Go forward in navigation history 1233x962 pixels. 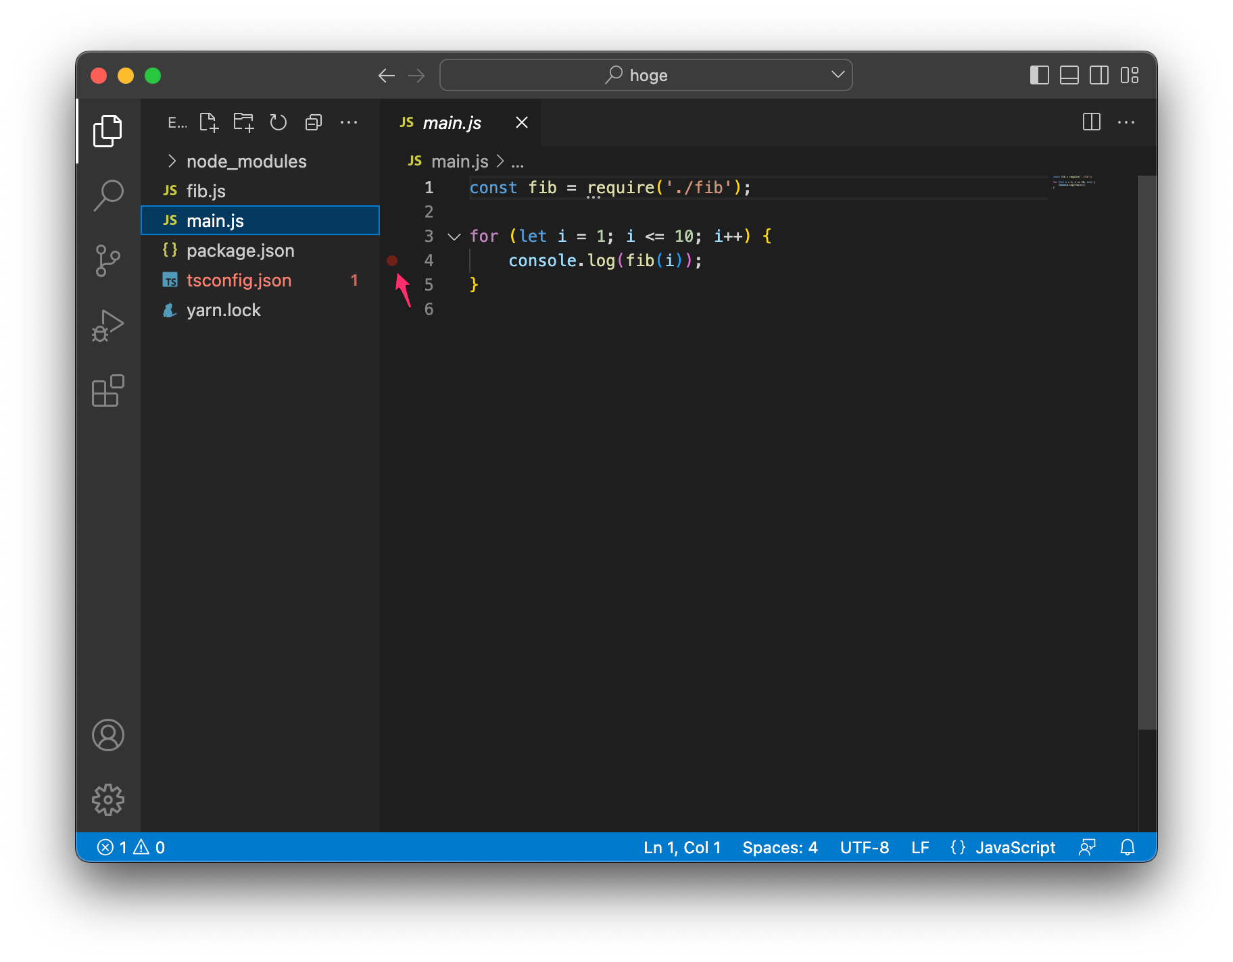point(416,76)
